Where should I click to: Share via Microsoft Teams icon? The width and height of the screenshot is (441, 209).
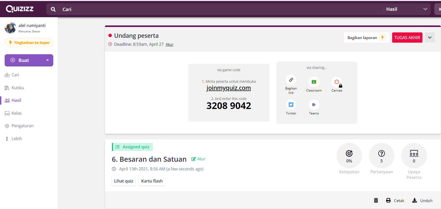tap(314, 105)
